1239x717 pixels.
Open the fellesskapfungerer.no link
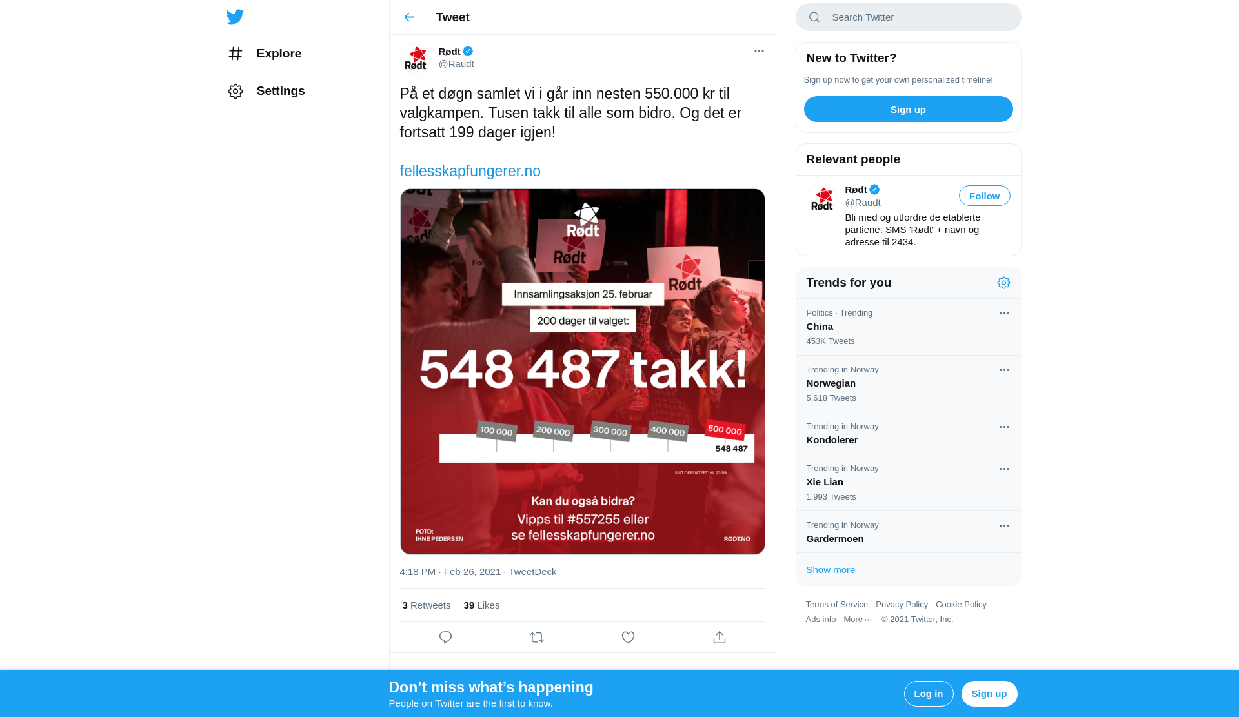tap(470, 171)
